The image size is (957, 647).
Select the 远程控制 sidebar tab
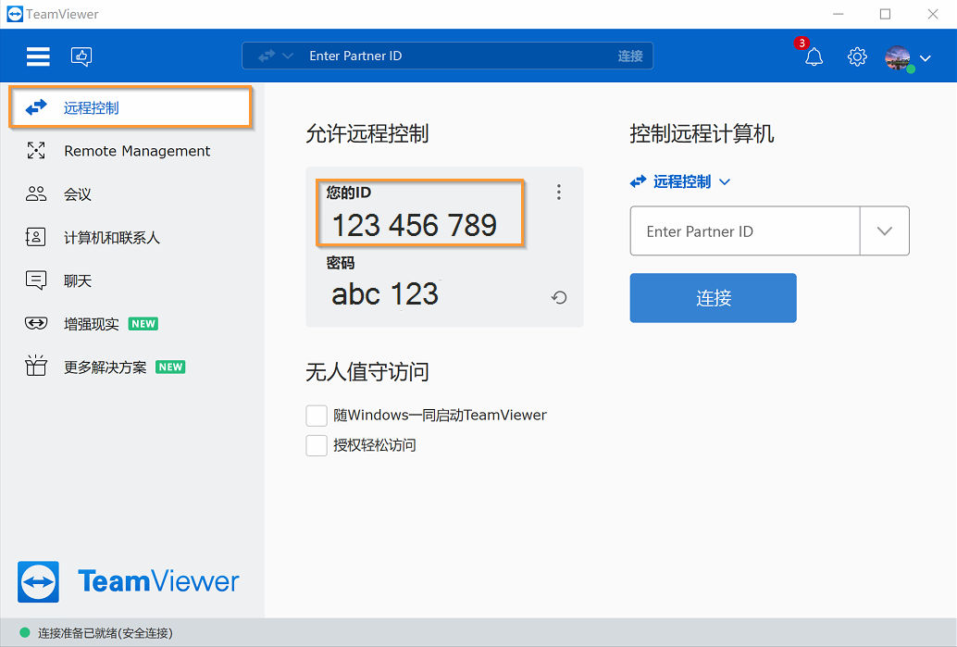(x=130, y=107)
